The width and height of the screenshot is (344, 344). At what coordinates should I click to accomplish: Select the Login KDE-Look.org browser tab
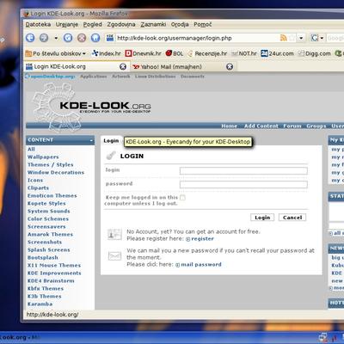pos(77,66)
